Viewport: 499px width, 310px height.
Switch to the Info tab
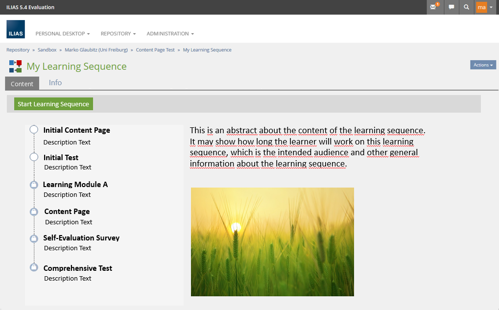click(55, 83)
